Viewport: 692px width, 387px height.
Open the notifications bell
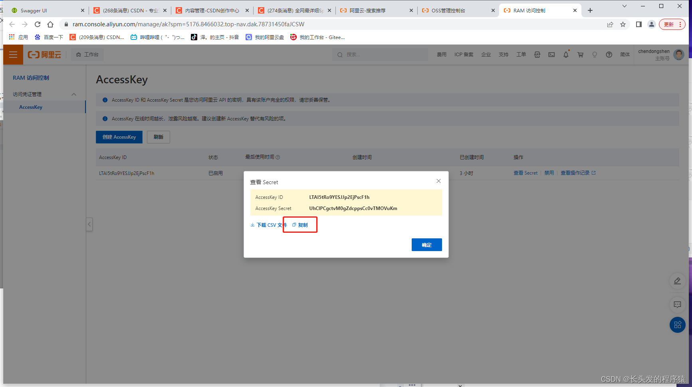tap(566, 55)
